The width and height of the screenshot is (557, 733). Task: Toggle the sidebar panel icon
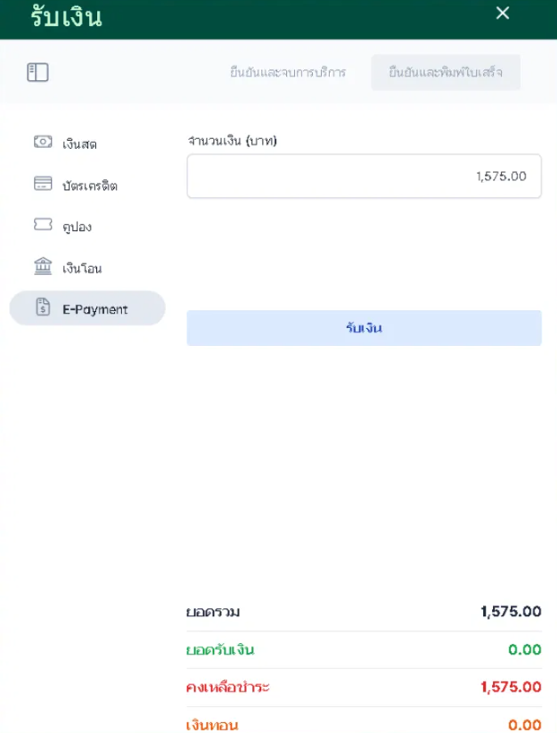pyautogui.click(x=37, y=73)
